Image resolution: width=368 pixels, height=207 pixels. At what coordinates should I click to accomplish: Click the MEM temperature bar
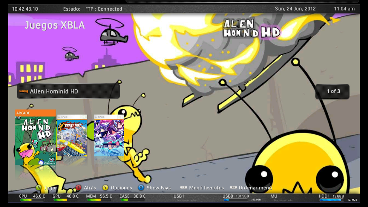pos(100,200)
